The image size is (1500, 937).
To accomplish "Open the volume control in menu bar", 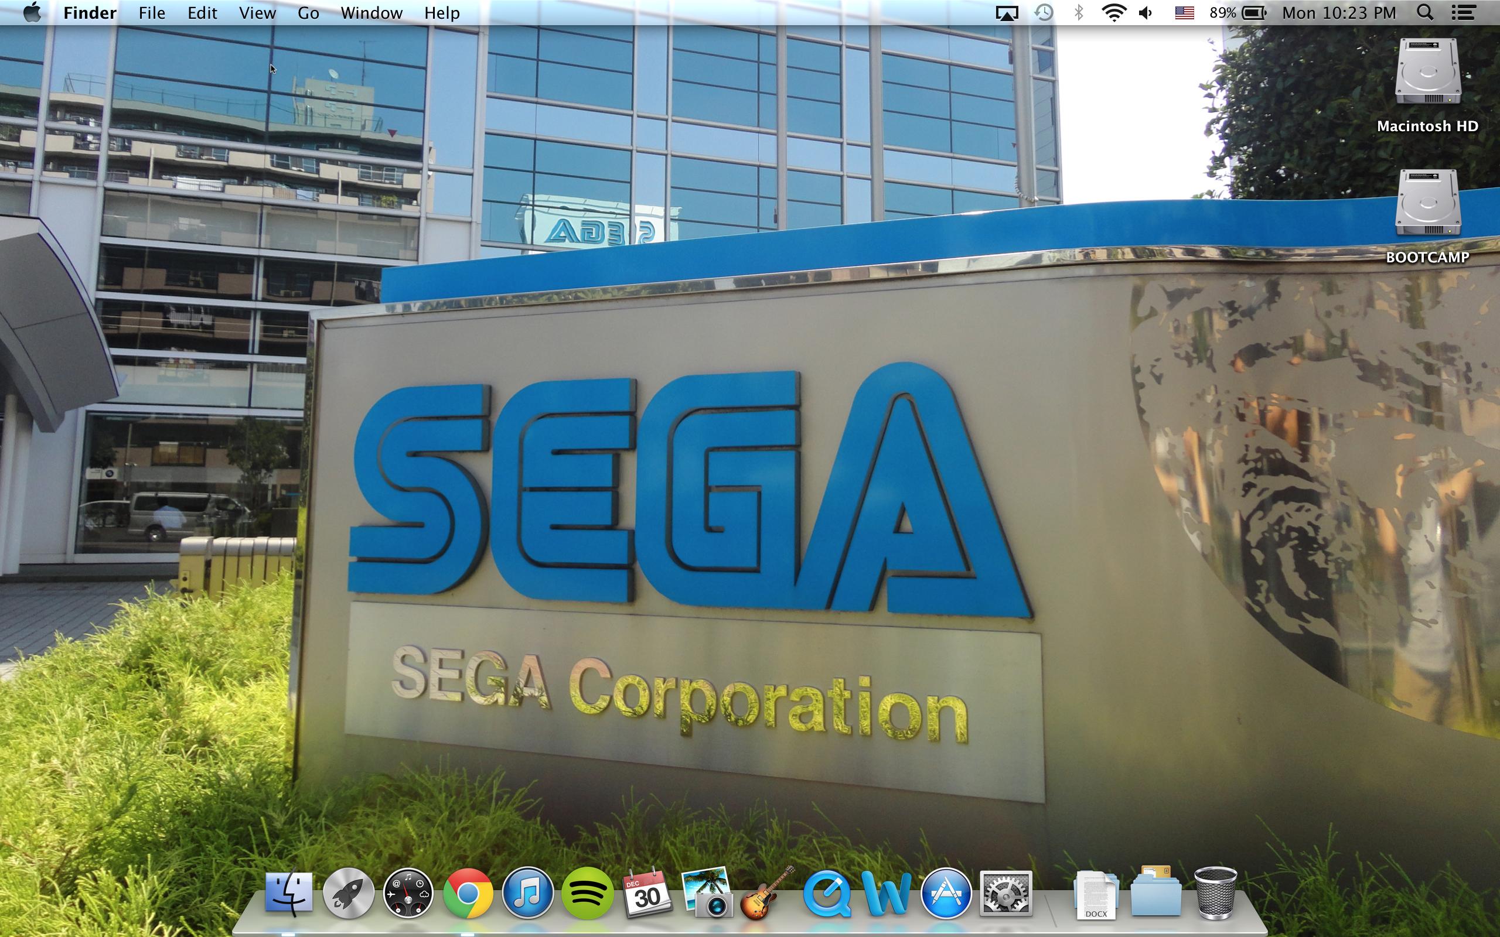I will pyautogui.click(x=1146, y=12).
